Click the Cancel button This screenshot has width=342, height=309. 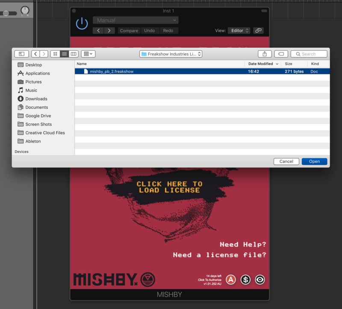[286, 161]
